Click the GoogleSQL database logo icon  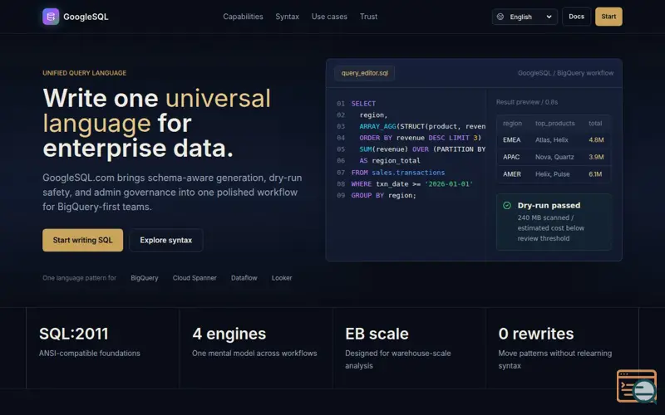[x=51, y=17]
